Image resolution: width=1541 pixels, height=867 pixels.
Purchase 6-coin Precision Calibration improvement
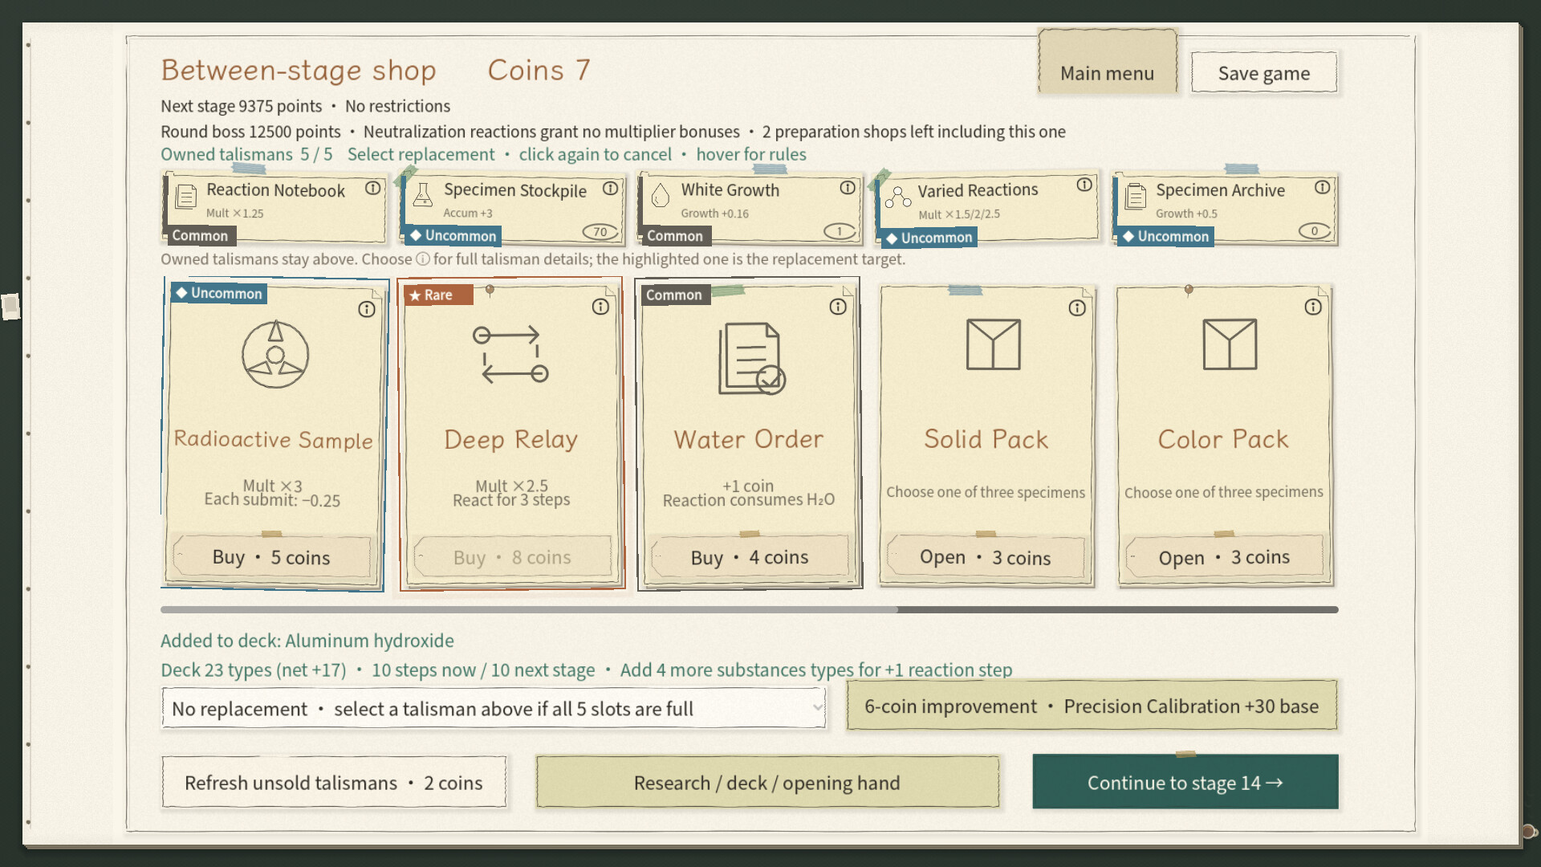1092,706
